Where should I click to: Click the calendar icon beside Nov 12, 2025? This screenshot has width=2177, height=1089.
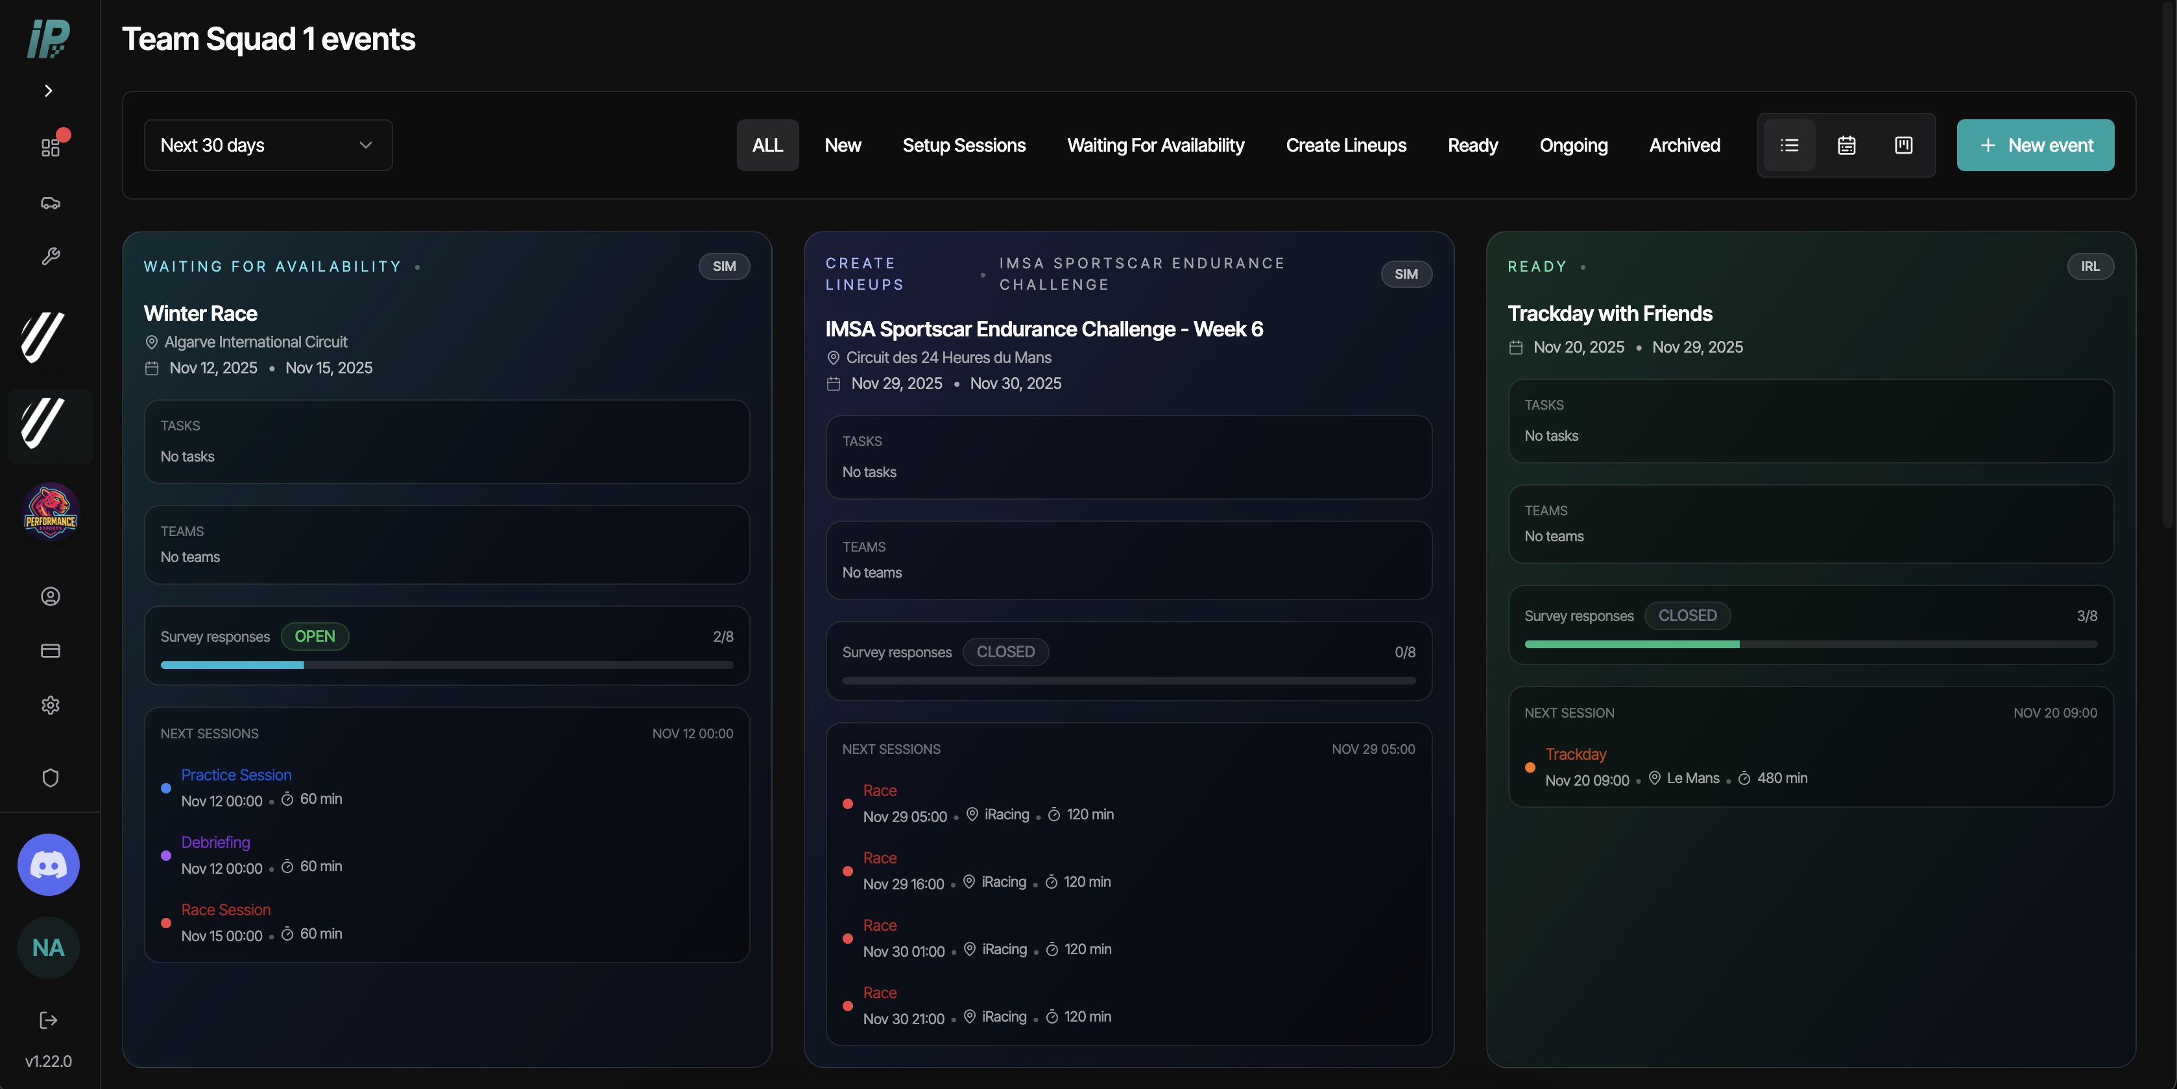point(151,368)
